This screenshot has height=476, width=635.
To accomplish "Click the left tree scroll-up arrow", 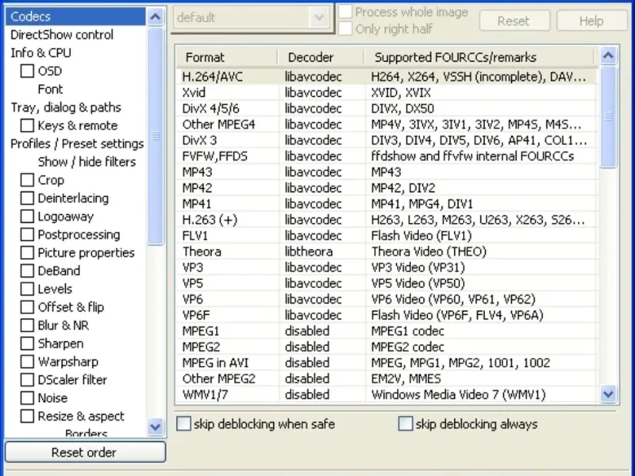I will [x=156, y=17].
